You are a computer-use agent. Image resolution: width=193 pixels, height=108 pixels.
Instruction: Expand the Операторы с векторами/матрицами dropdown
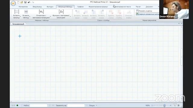pos(50,16)
